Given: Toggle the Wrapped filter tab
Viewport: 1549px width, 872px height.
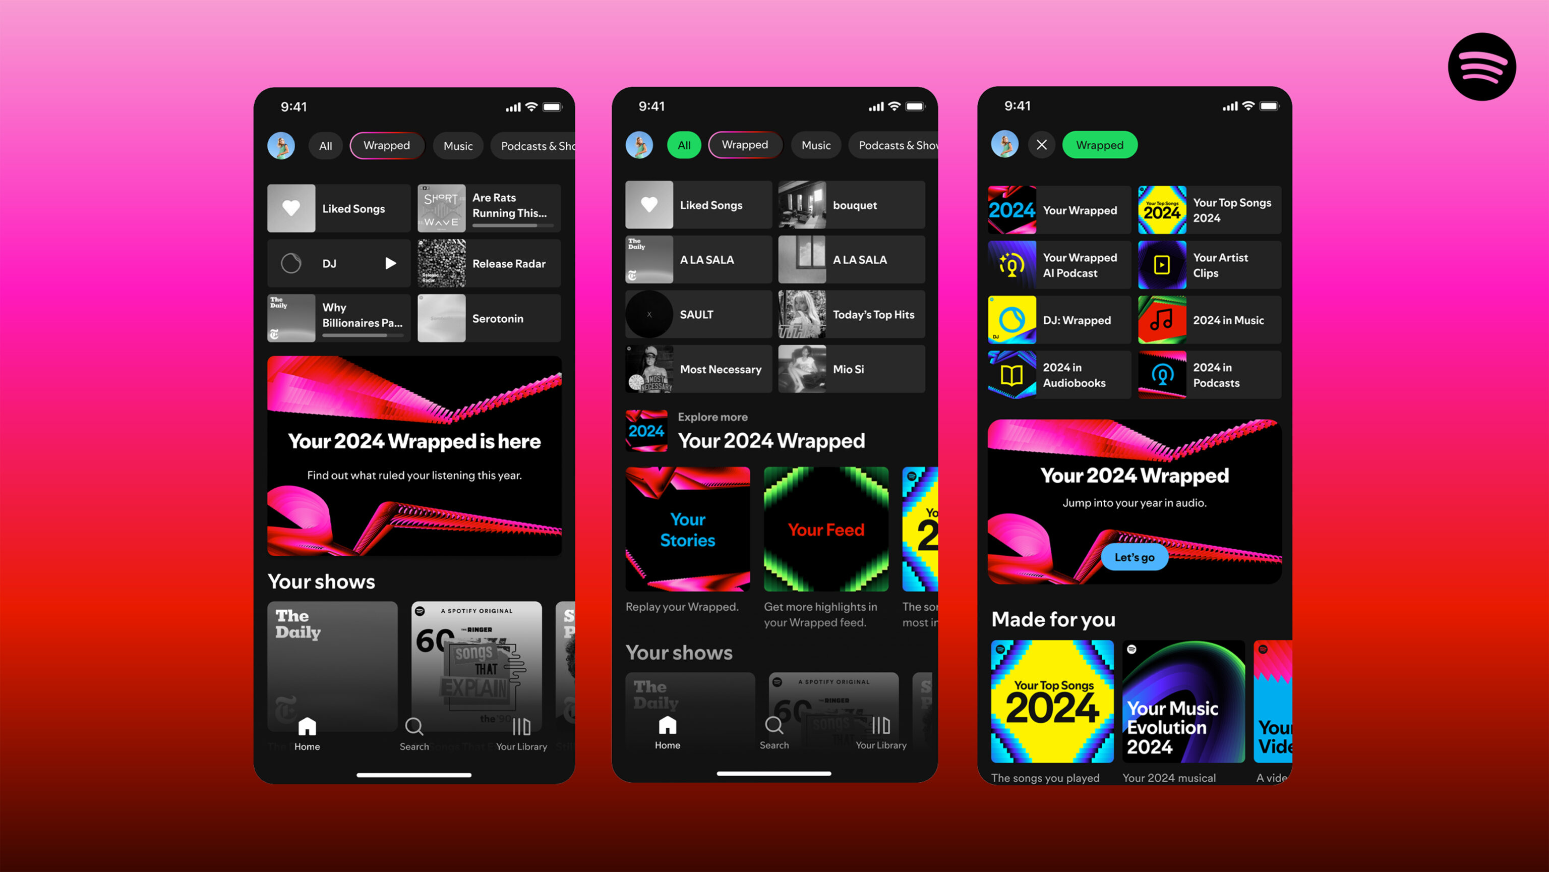Looking at the screenshot, I should point(385,145).
